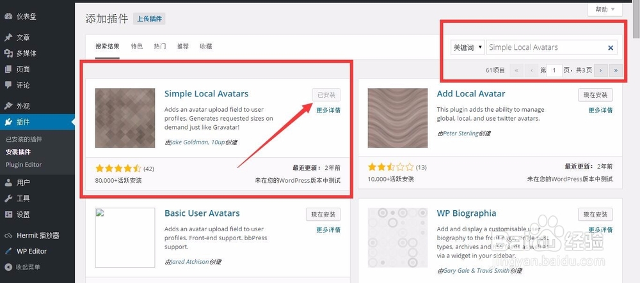Click the WP Editor pencil icon
The width and height of the screenshot is (640, 283).
coord(8,251)
